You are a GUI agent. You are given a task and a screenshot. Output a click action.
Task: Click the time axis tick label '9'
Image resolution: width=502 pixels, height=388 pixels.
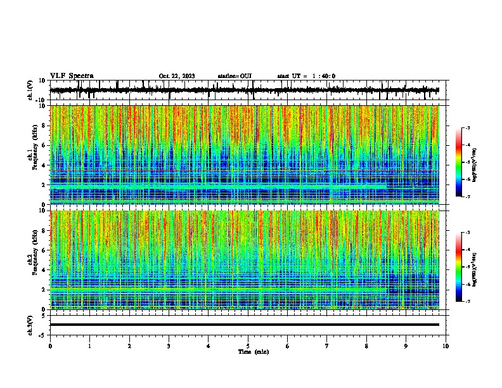pyautogui.click(x=406, y=346)
